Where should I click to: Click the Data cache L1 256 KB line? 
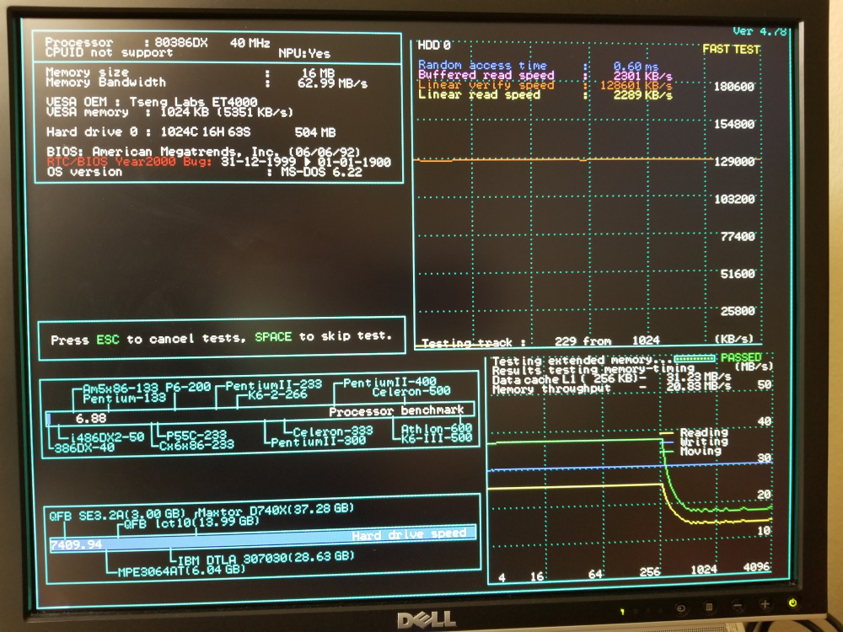coord(611,378)
